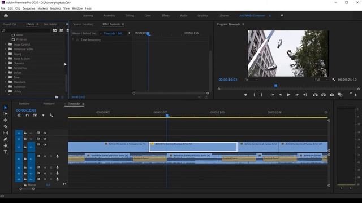Click the Extract button
The width and height of the screenshot is (362, 203).
324,95
